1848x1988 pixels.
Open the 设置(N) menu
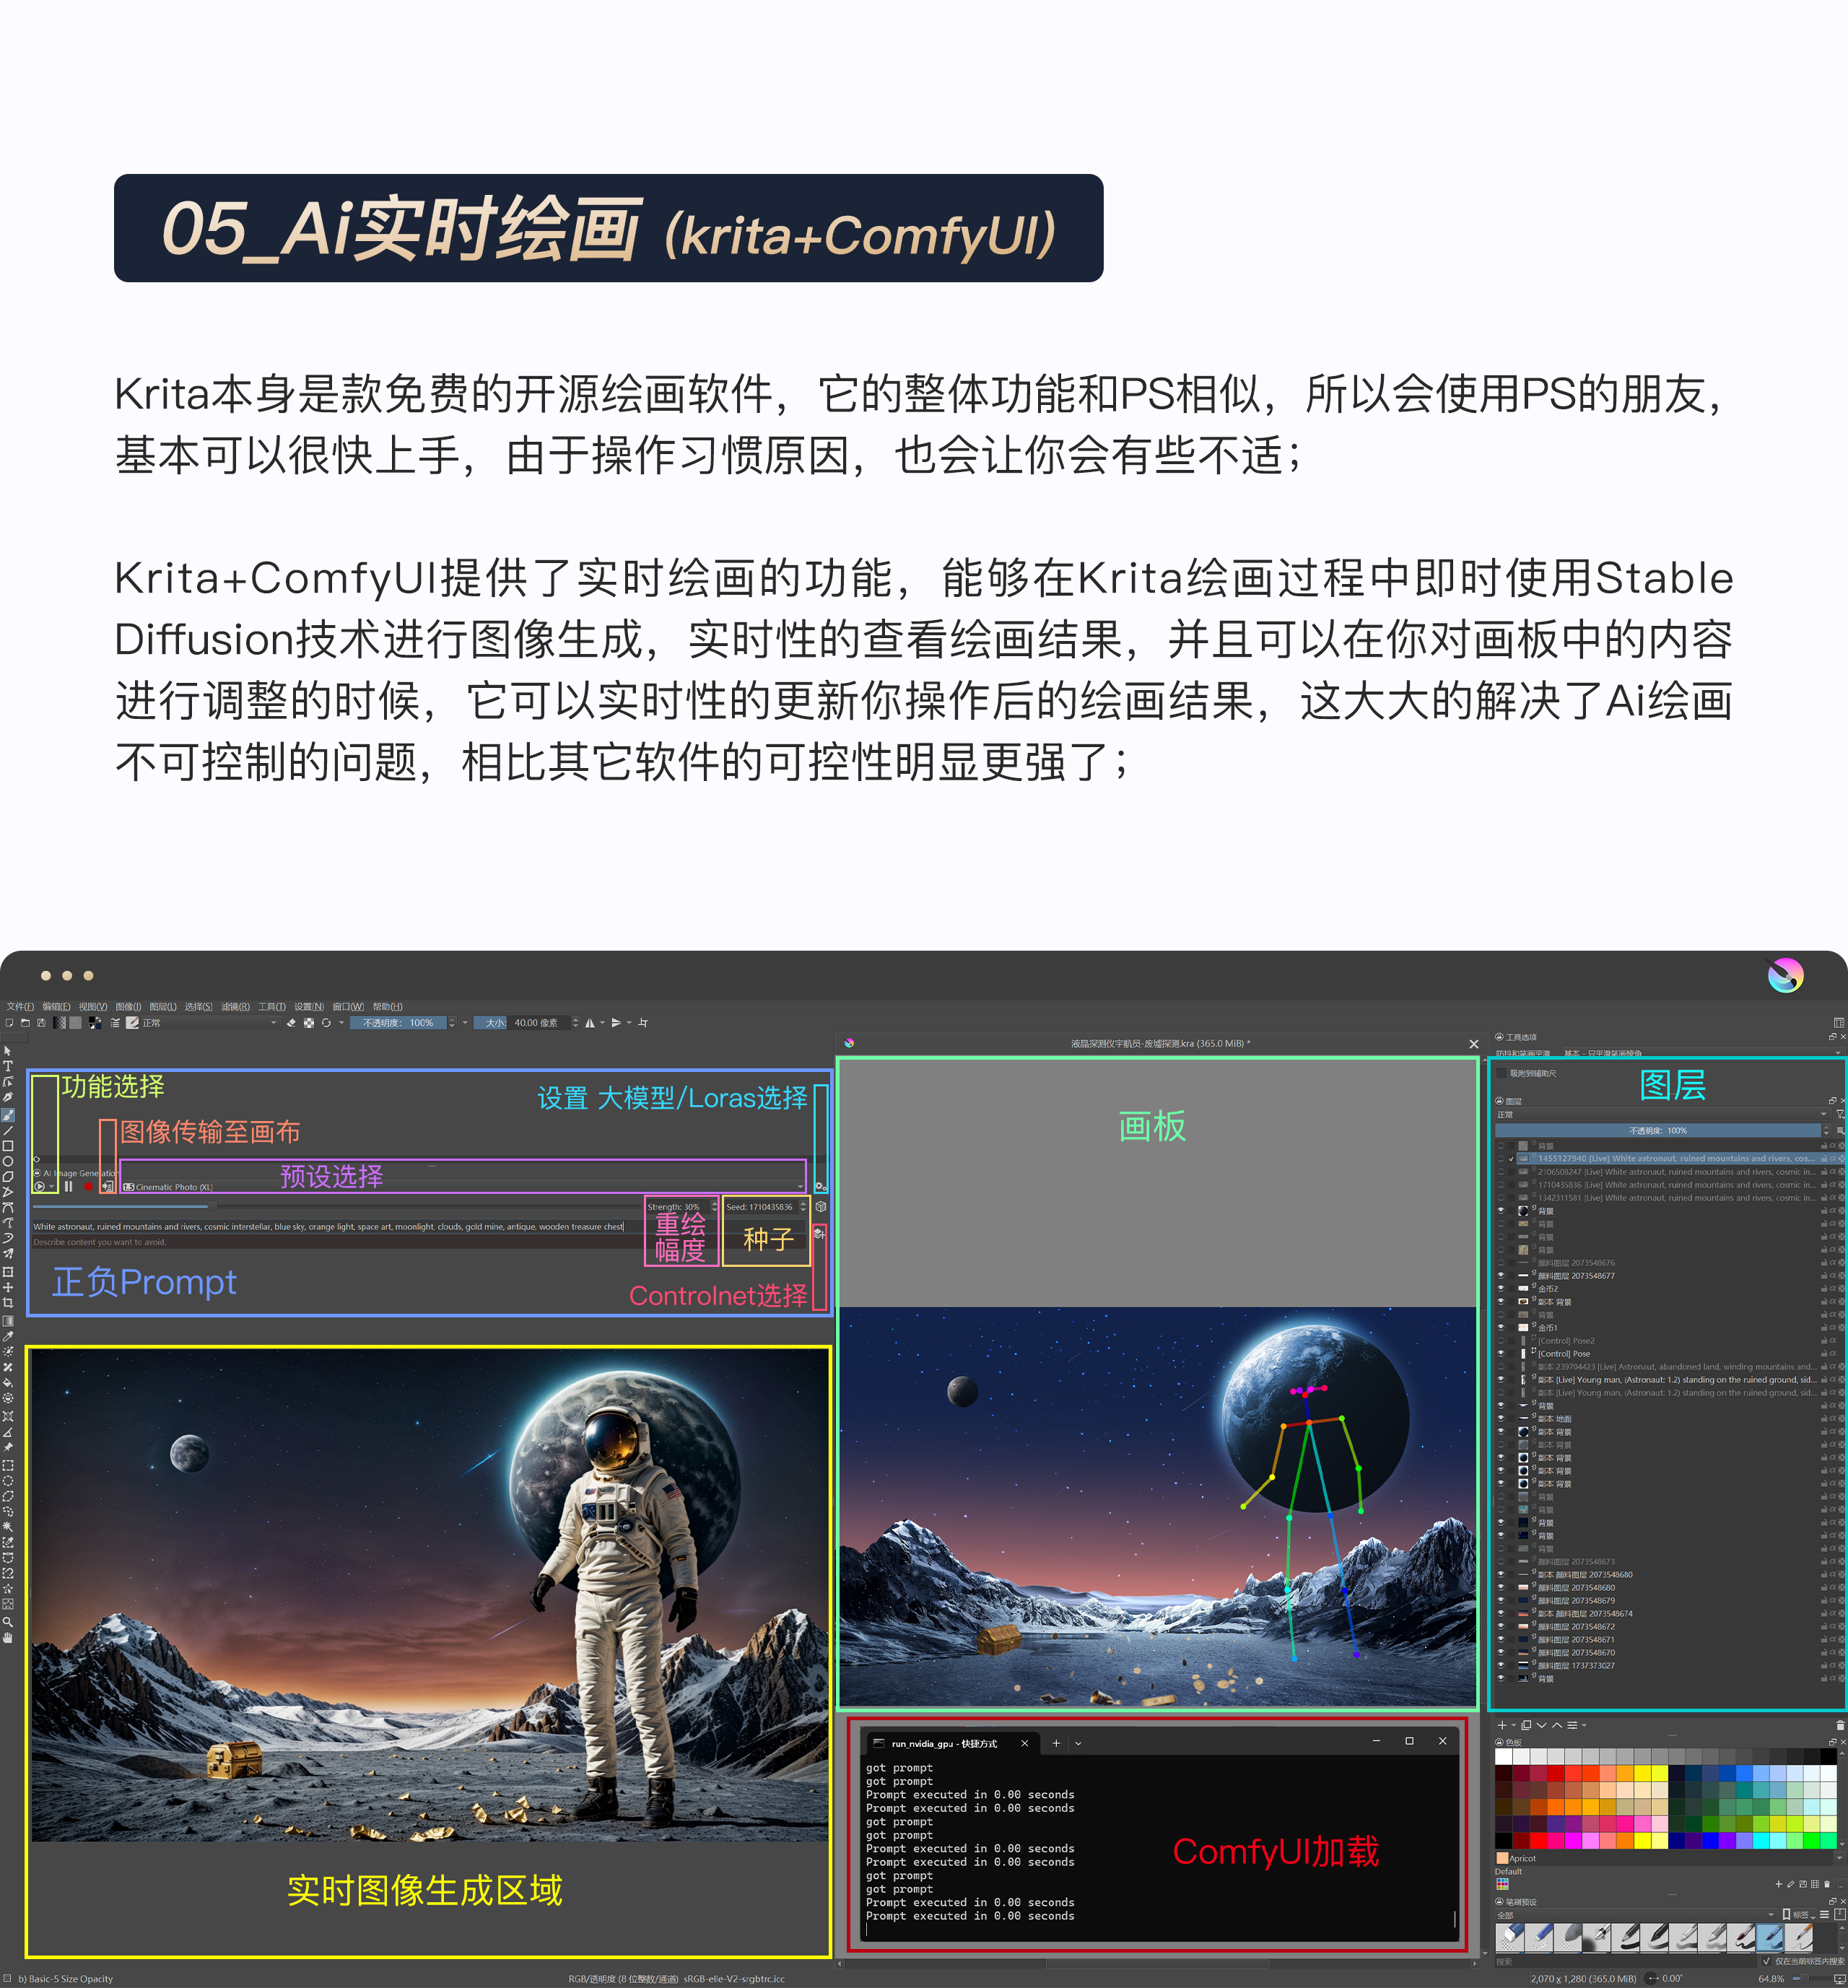tap(309, 1006)
